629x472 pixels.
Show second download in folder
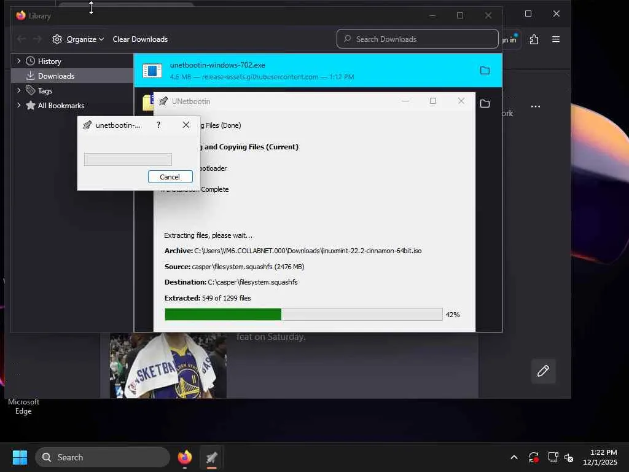(x=485, y=103)
